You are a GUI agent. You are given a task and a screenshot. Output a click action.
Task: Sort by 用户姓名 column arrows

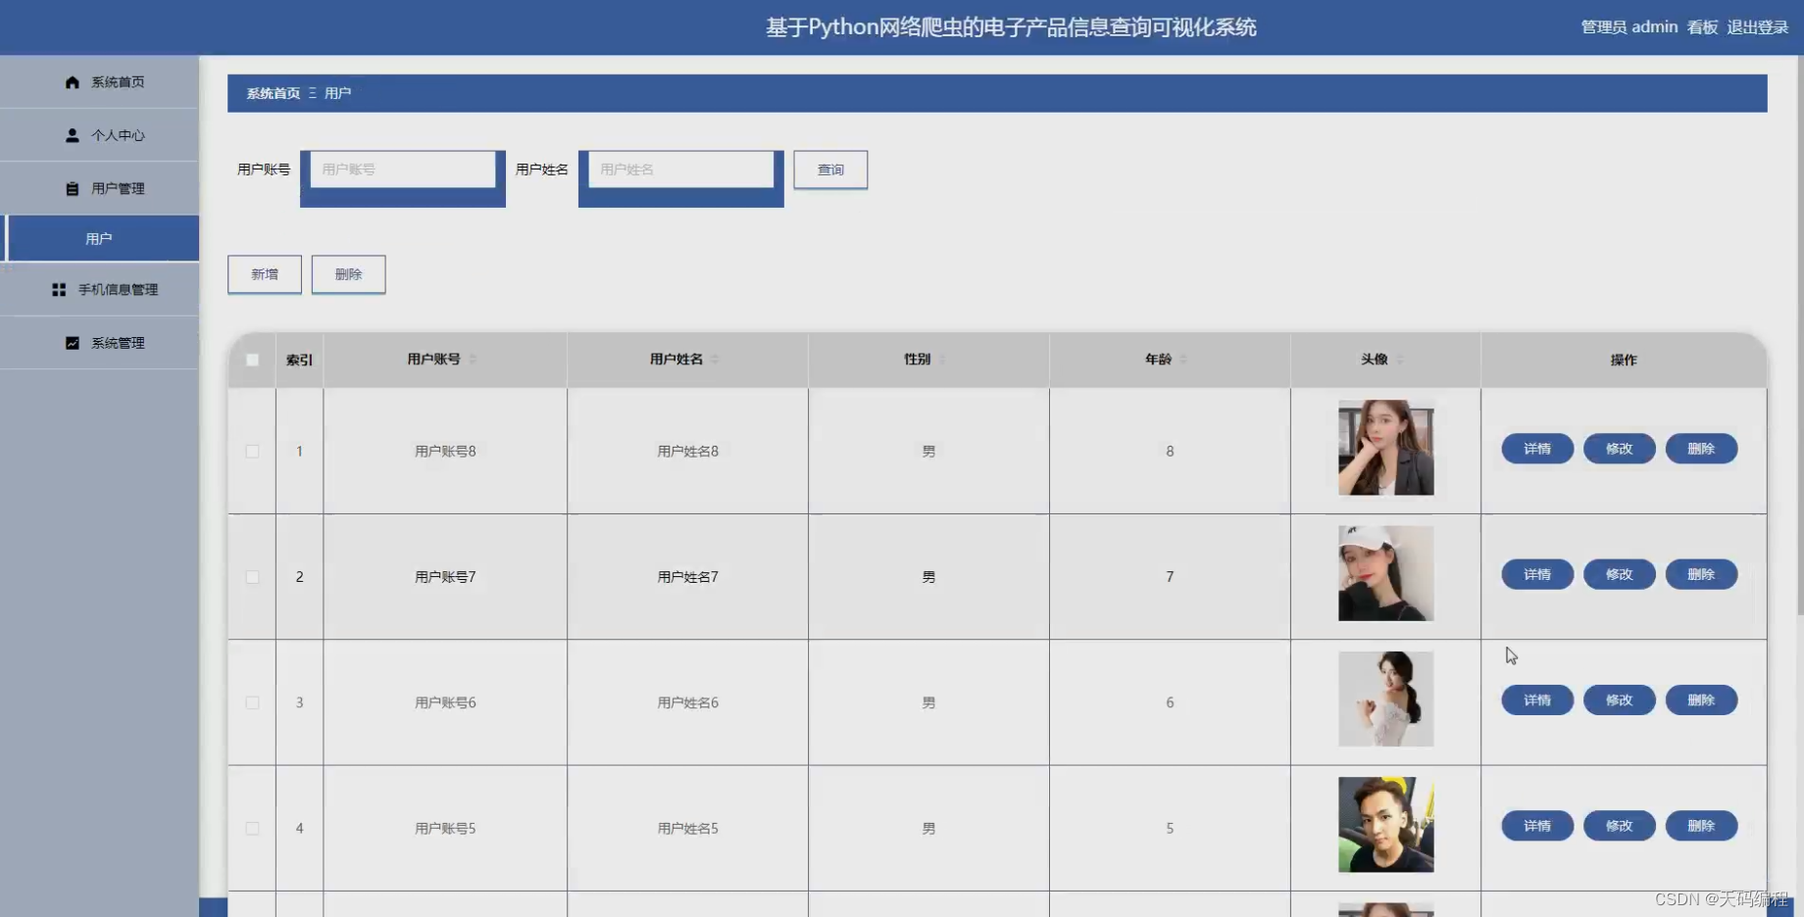(715, 360)
